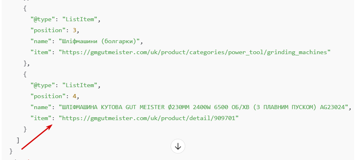355x160 pixels.
Task: Click the "name" key before ШЛІФМАШИНА КУТОВА
Action: click(x=41, y=107)
